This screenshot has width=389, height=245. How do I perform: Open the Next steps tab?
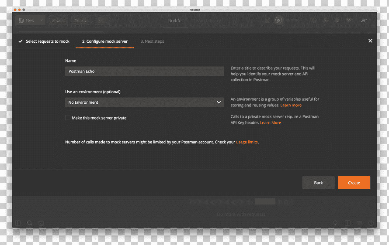point(152,41)
